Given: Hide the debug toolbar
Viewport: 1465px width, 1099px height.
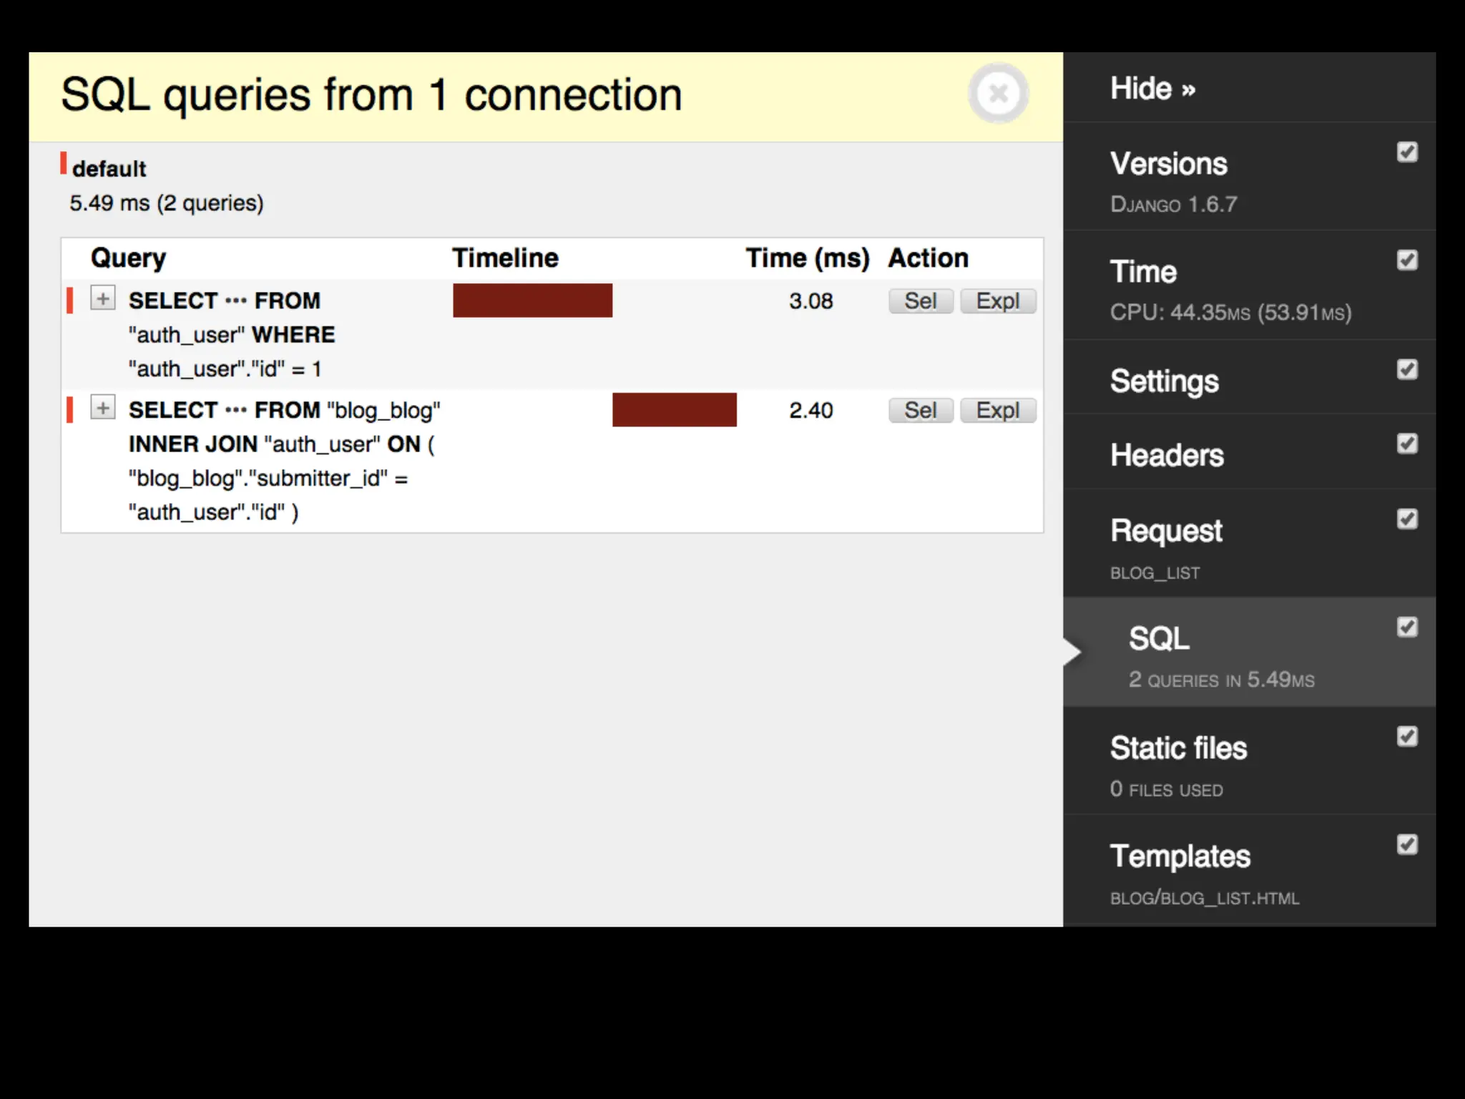Looking at the screenshot, I should 1152,89.
